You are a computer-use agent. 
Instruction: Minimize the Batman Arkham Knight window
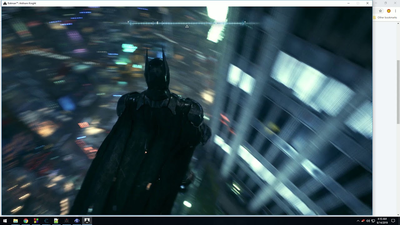348,3
